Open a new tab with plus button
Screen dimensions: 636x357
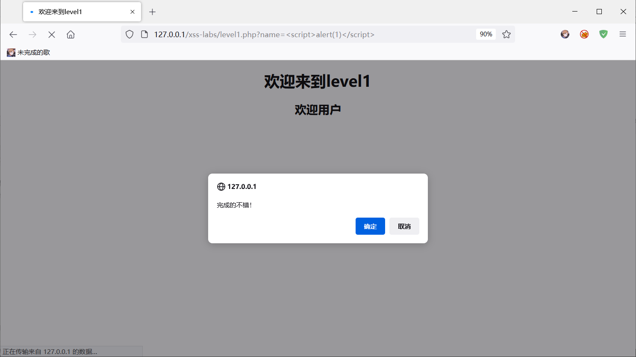(x=152, y=12)
